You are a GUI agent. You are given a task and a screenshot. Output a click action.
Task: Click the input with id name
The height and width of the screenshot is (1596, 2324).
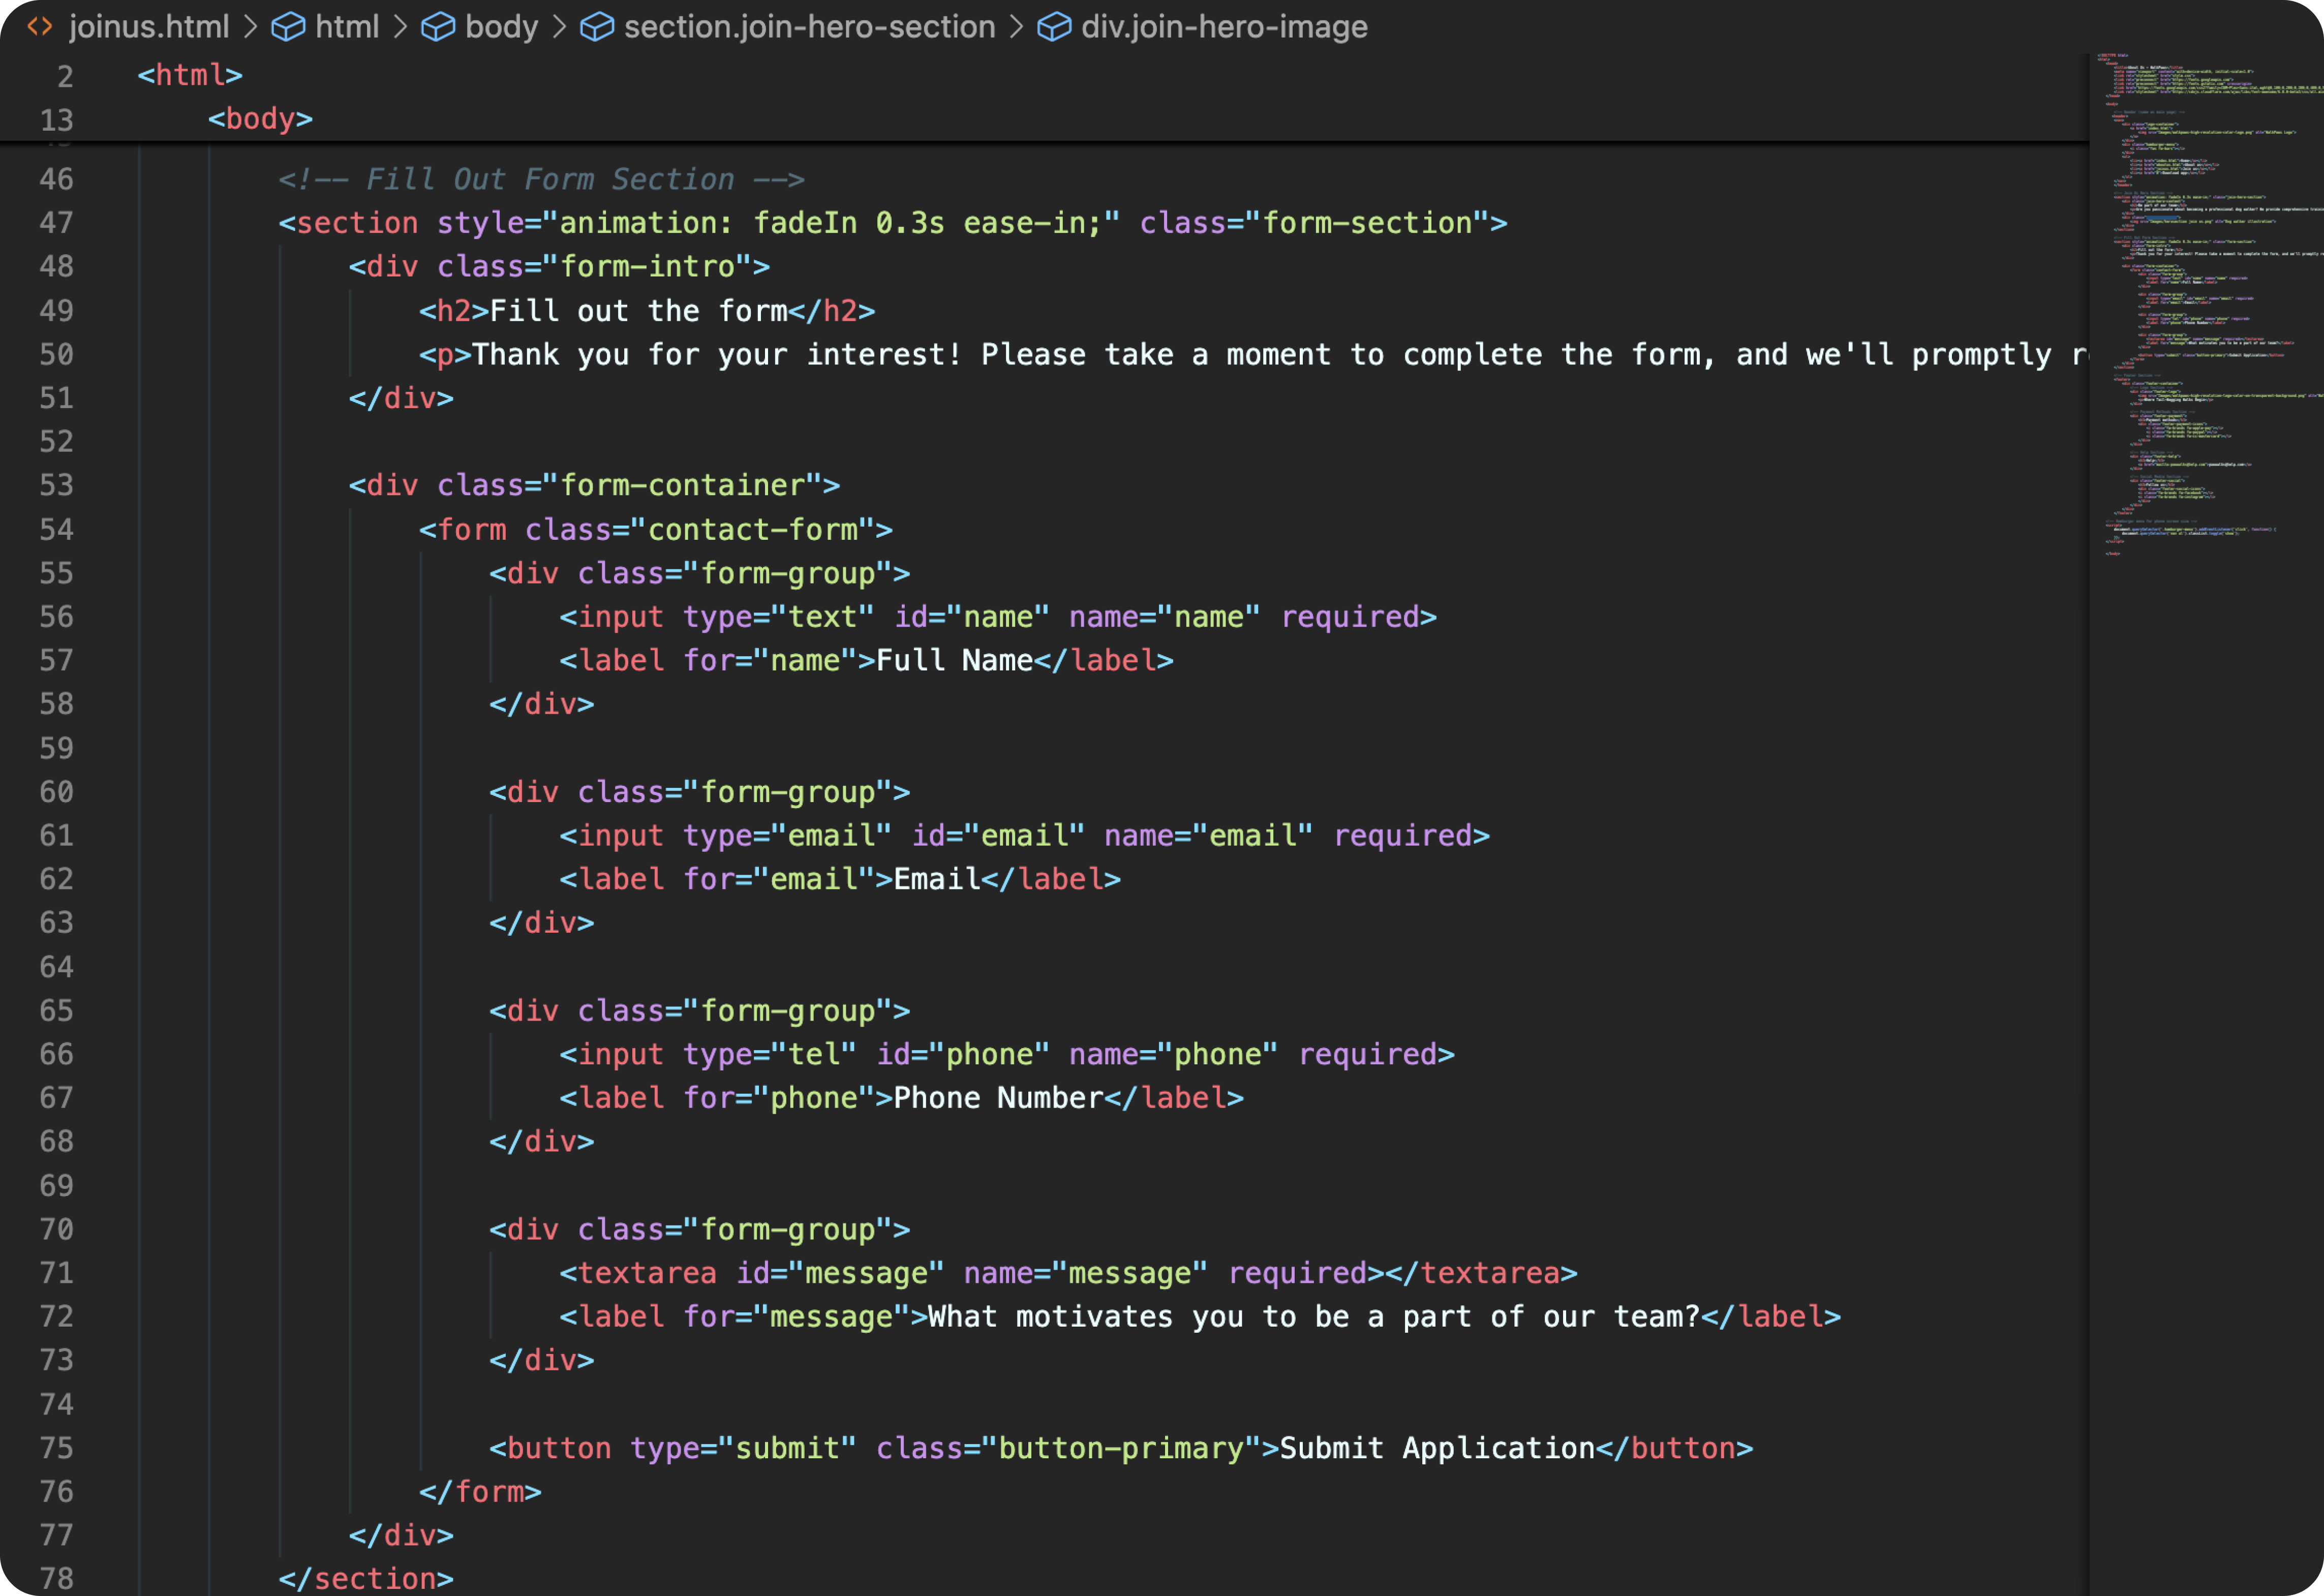998,617
